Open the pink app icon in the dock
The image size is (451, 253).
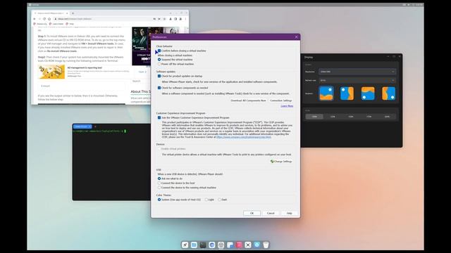tap(239, 245)
